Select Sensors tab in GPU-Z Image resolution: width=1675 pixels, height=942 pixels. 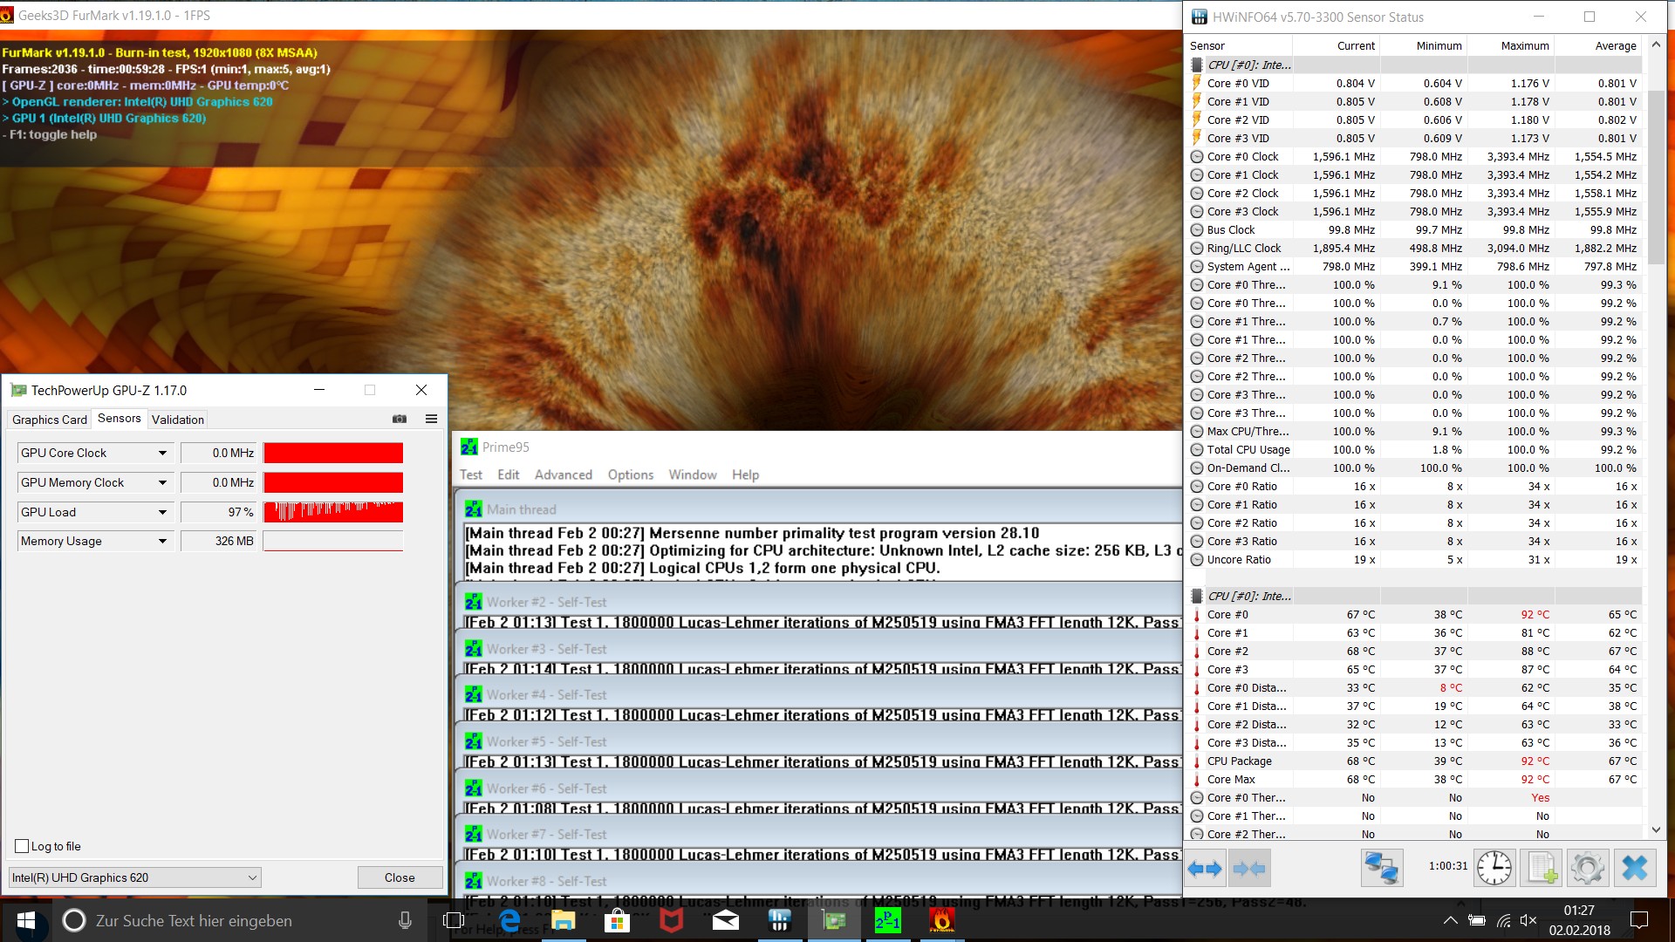(x=119, y=419)
